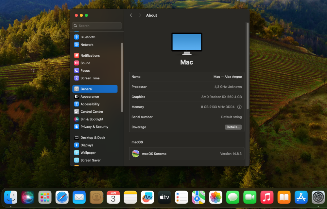Open Reminders from the Dock

point(181,197)
